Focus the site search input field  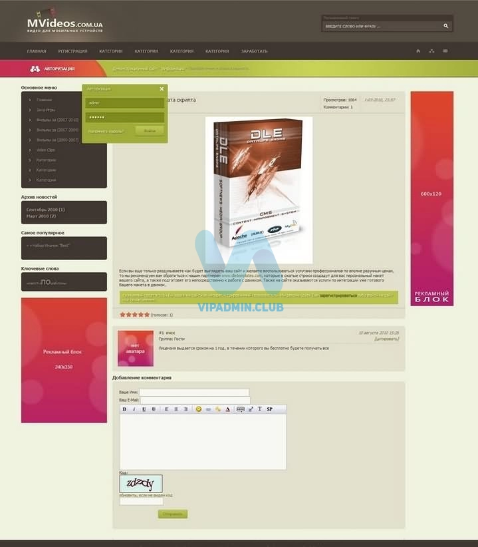[382, 26]
